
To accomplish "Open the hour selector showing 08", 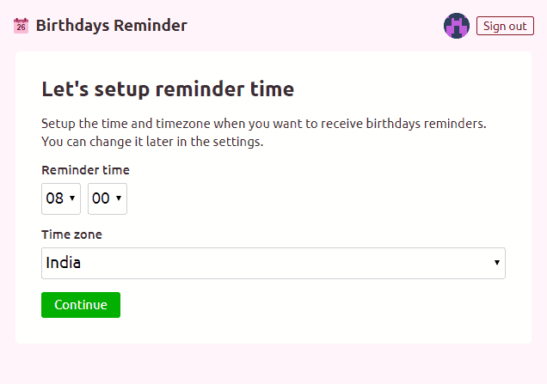I will 61,198.
